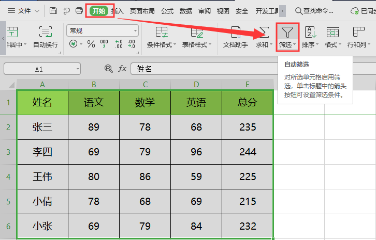
Task: Select the 语文 header cell
Action: pyautogui.click(x=94, y=103)
